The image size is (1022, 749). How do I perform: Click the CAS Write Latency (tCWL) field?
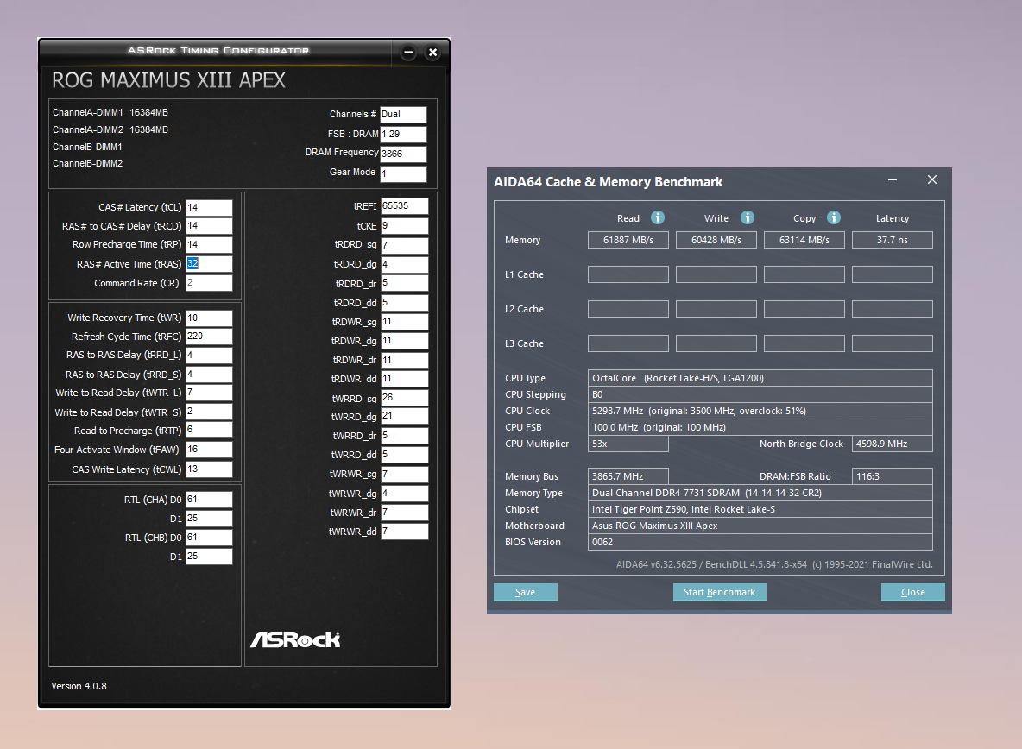[x=209, y=469]
